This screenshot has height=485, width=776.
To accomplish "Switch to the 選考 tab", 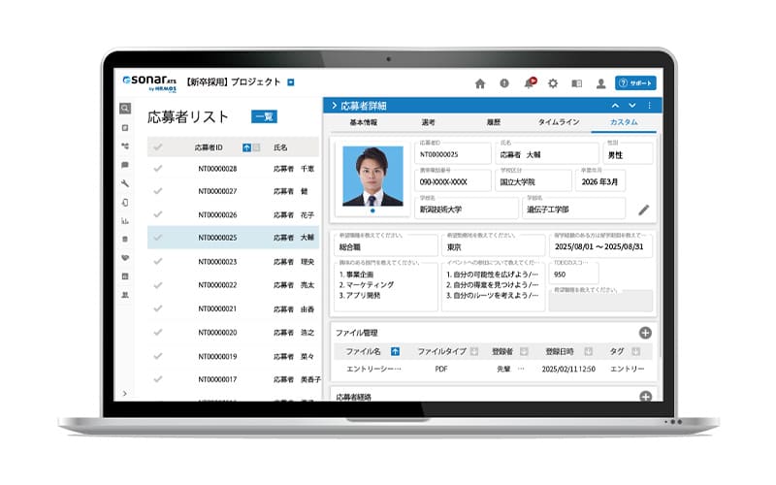I will [428, 122].
